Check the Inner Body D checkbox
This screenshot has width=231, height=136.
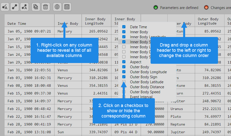coord(124,52)
